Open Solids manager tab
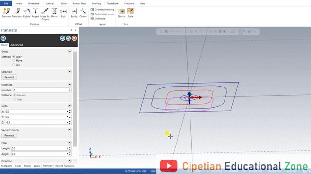Image resolution: width=311 pixels, height=174 pixels. click(18, 166)
